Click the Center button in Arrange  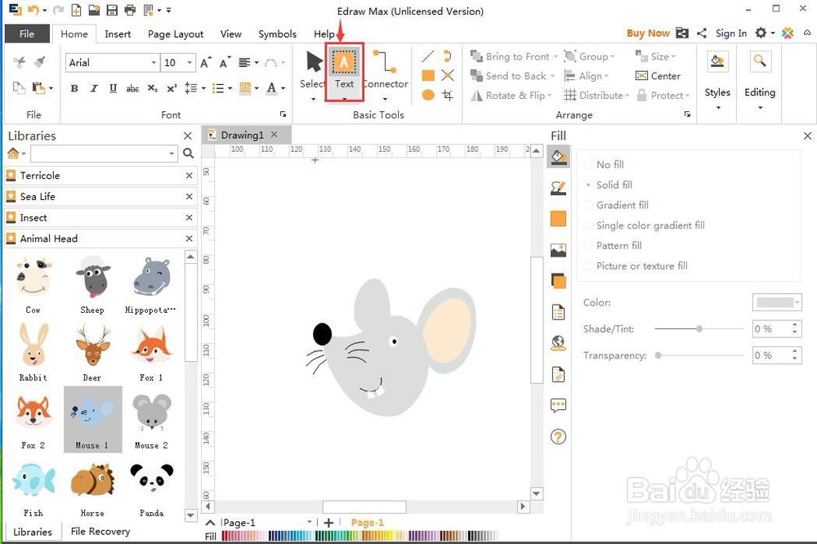(x=658, y=76)
